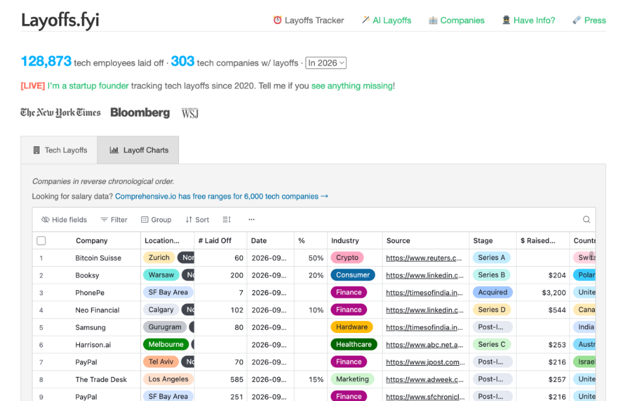Click the Hardware industry tag for Samsung
This screenshot has width=630, height=401.
[x=352, y=327]
